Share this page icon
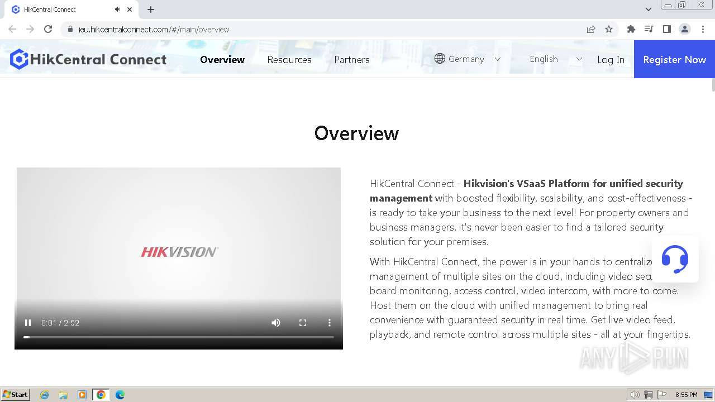This screenshot has height=402, width=715. [591, 29]
